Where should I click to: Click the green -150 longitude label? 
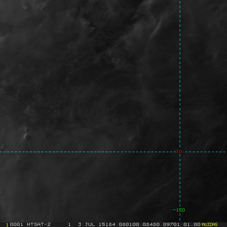(179, 210)
